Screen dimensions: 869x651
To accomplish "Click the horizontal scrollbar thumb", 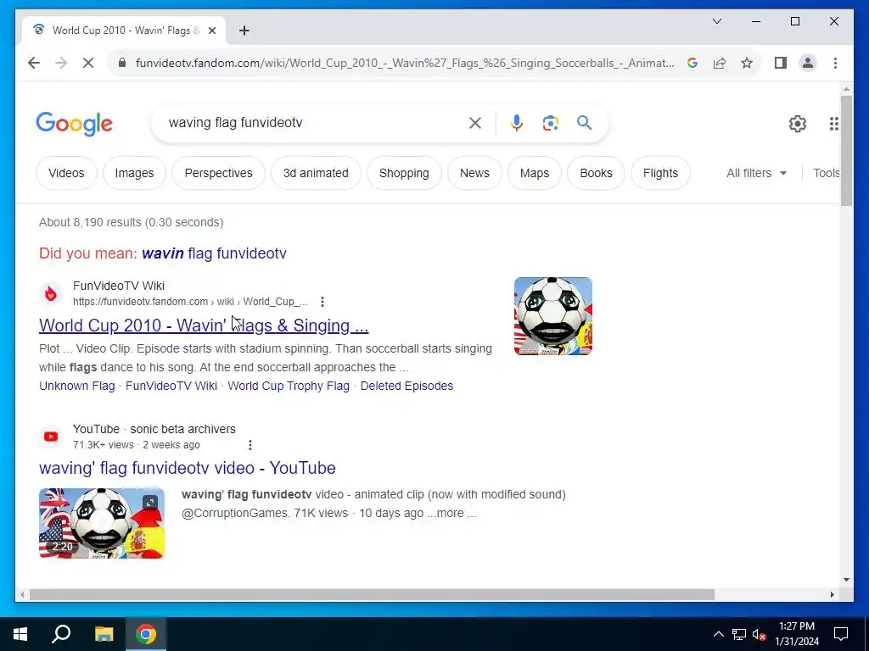I will [372, 594].
